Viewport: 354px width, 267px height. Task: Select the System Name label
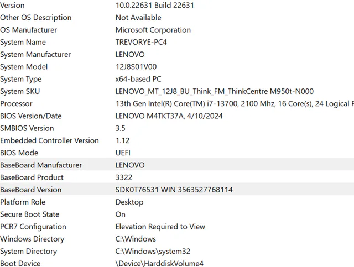click(x=23, y=42)
